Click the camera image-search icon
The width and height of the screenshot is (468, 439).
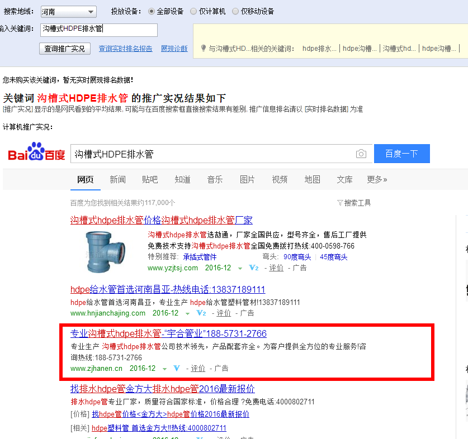coord(361,154)
